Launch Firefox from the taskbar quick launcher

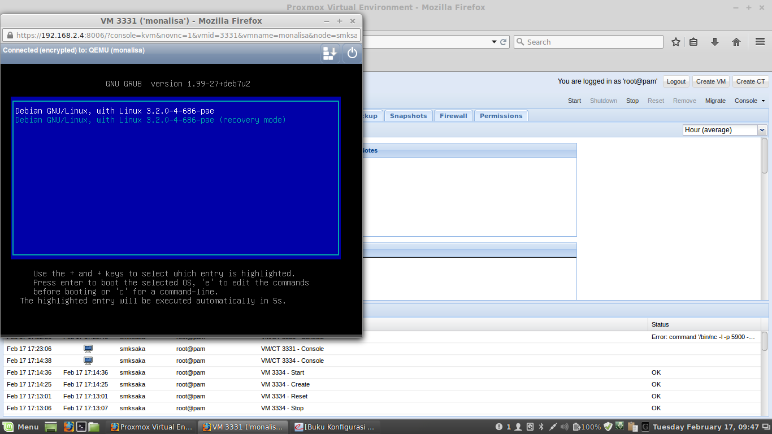pos(68,427)
